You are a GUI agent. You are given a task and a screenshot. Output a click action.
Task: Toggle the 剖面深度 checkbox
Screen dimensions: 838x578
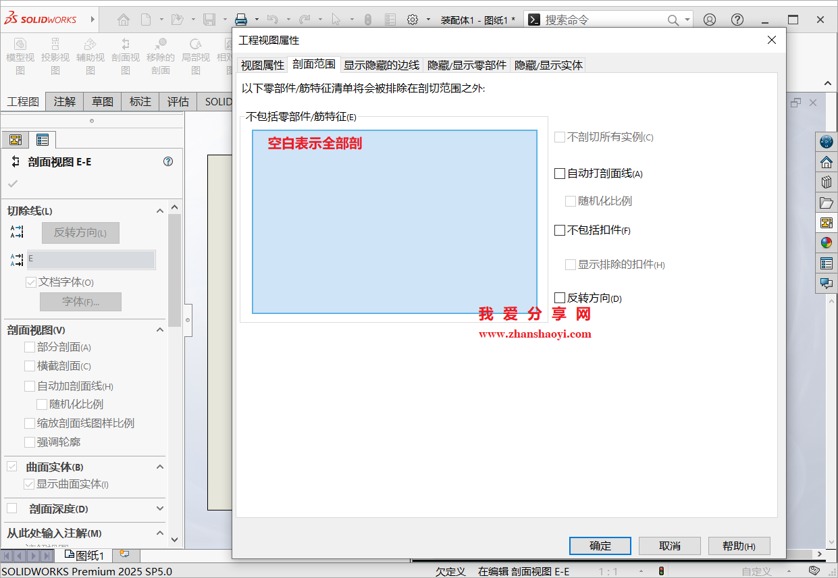pyautogui.click(x=12, y=508)
